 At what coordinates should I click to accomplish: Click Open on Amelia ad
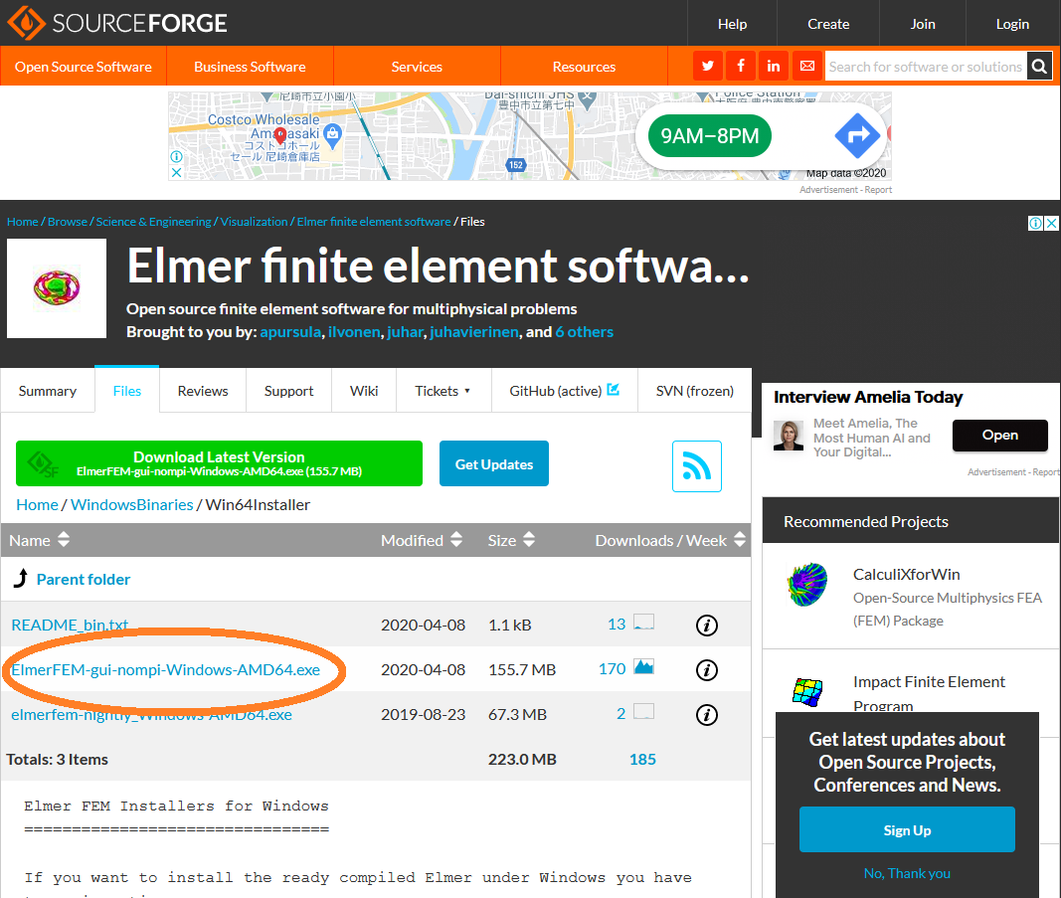tap(1000, 436)
